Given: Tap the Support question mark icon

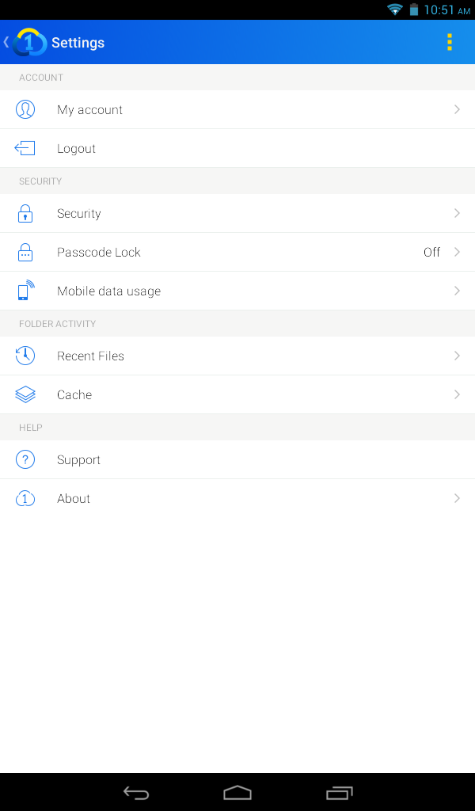Looking at the screenshot, I should coord(25,459).
